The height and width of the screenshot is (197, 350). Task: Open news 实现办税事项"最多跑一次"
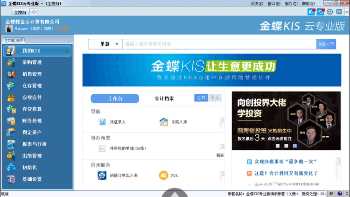[x=286, y=162]
